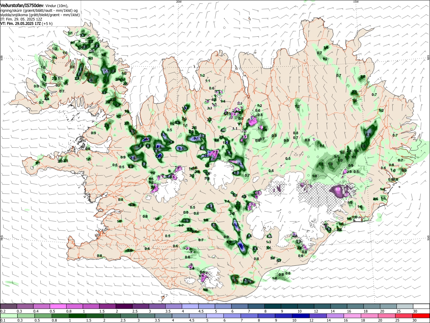Click the 15W longitude label
This screenshot has height=323, width=430.
pyautogui.click(x=356, y=2)
